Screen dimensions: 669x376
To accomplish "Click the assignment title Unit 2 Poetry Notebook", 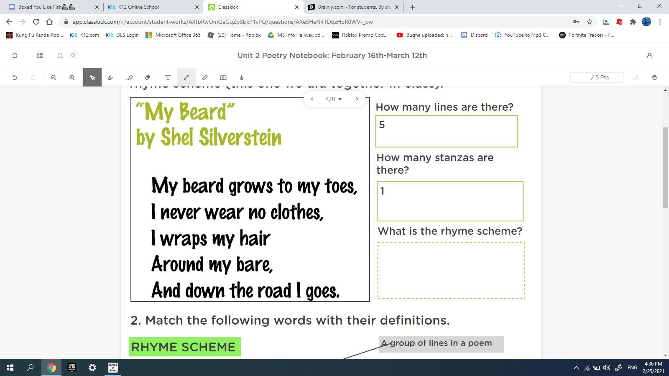I will click(332, 55).
